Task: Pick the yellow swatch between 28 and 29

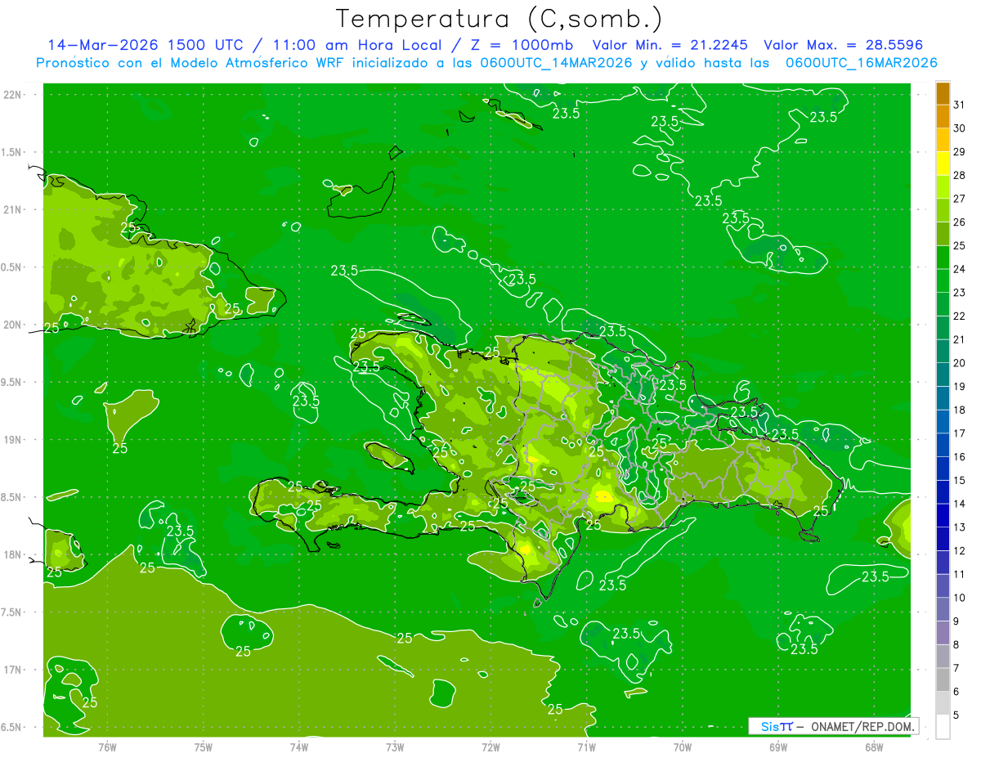Action: [943, 164]
